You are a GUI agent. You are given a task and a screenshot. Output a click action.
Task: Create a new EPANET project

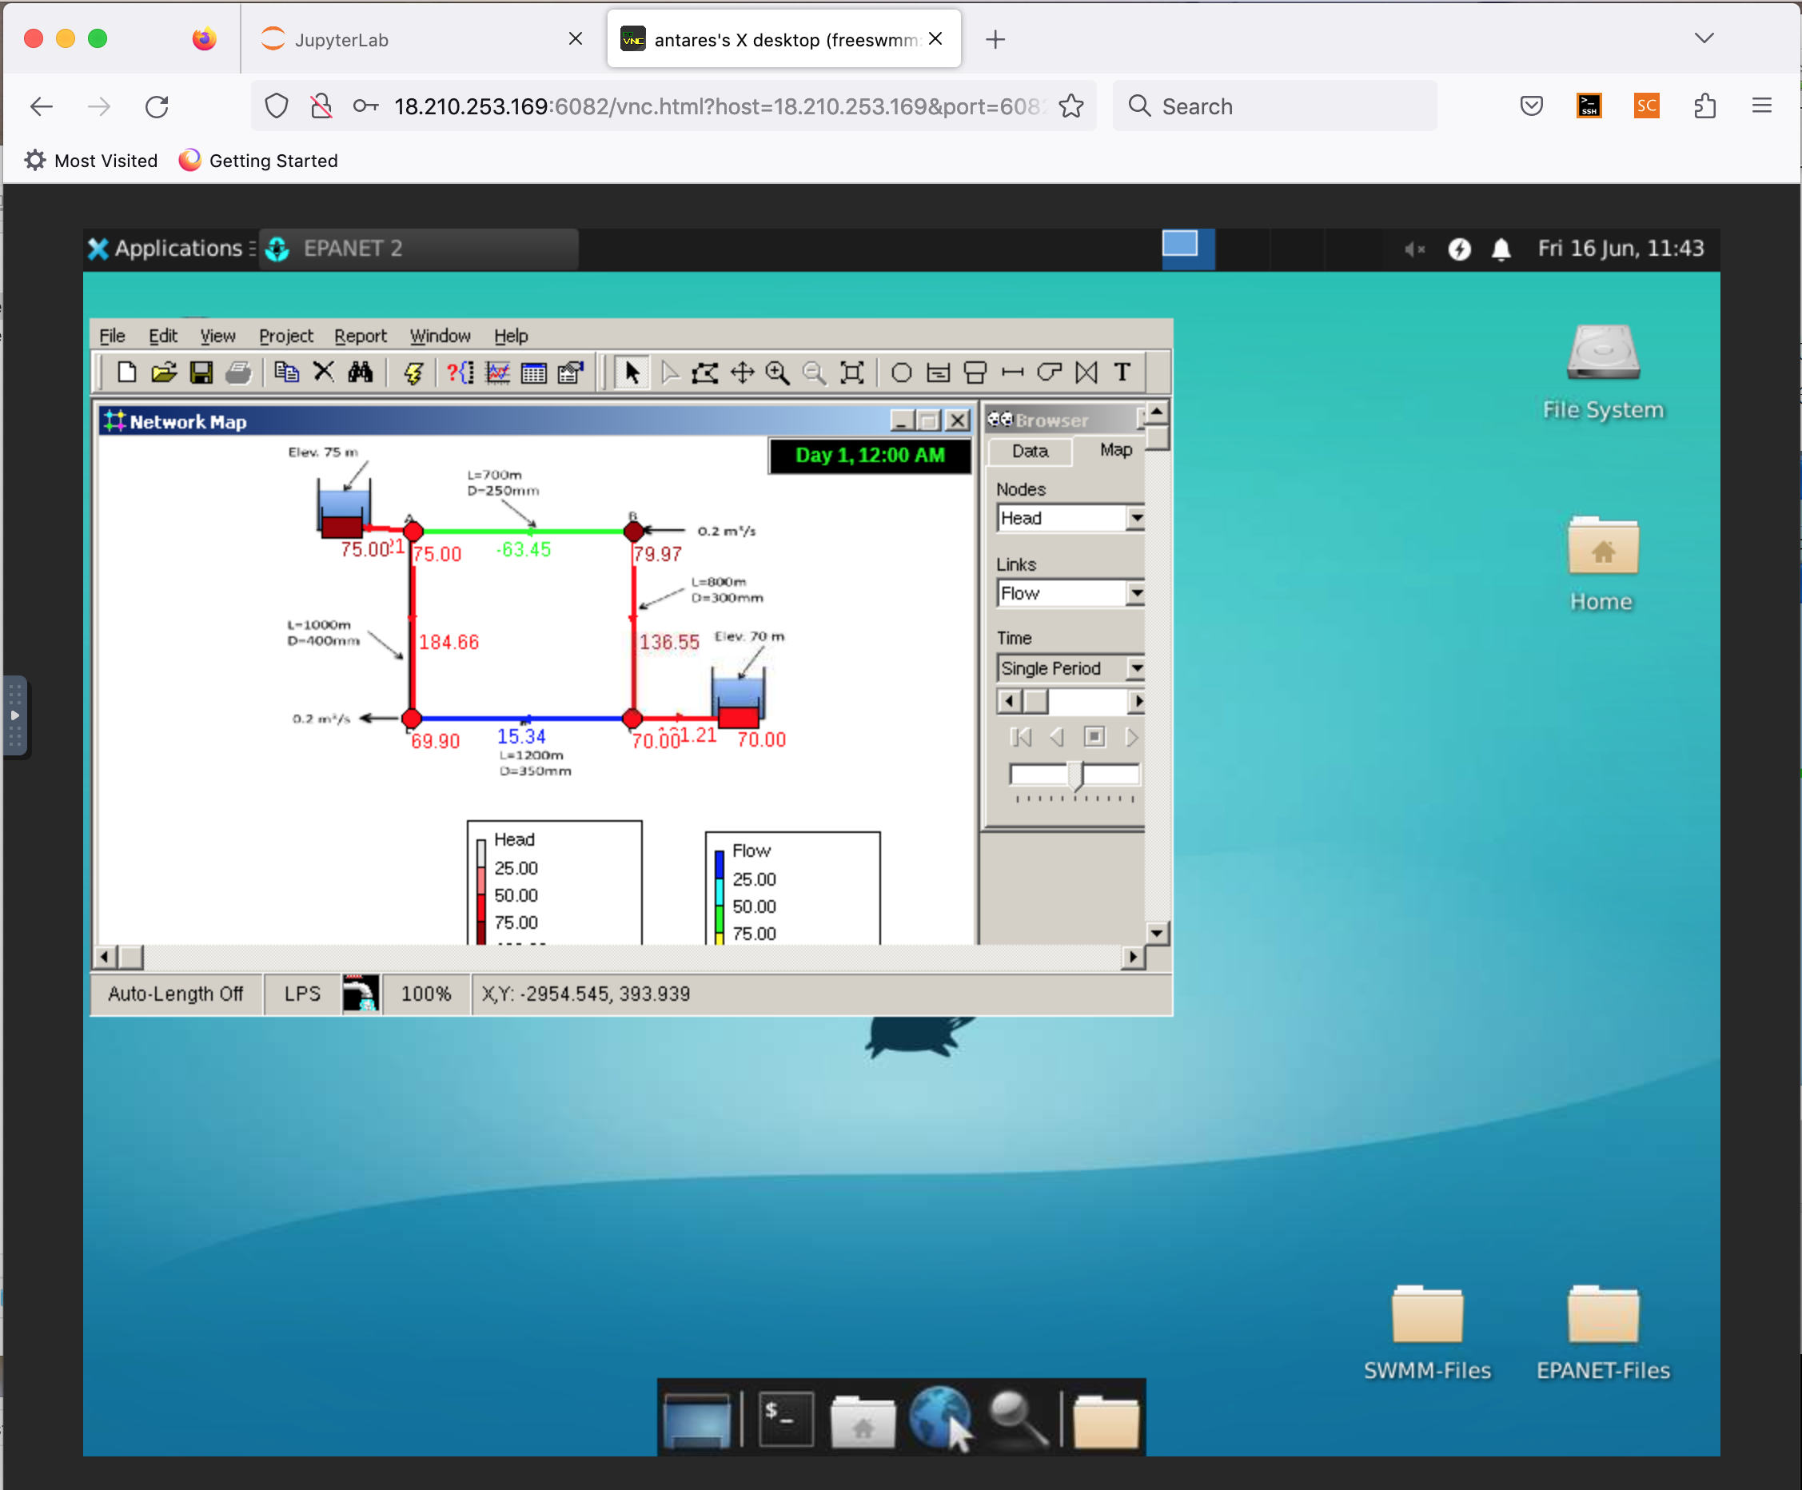click(126, 372)
